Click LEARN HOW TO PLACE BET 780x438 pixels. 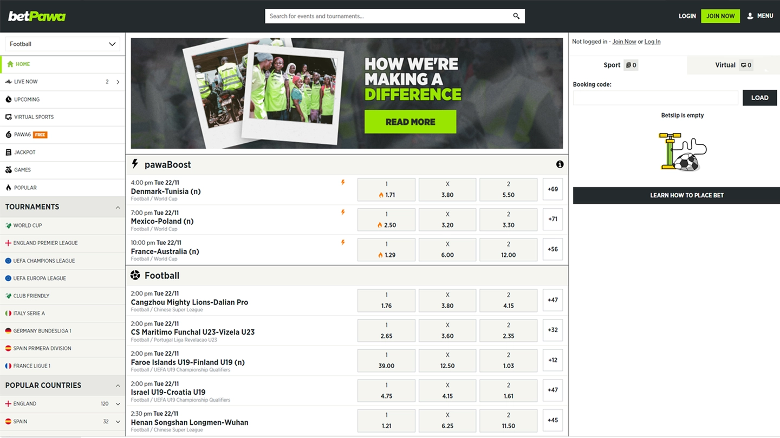click(x=677, y=195)
